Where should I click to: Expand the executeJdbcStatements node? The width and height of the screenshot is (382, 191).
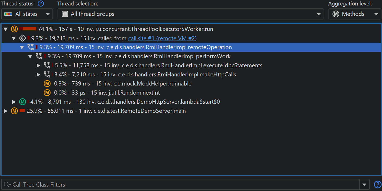[x=39, y=65]
